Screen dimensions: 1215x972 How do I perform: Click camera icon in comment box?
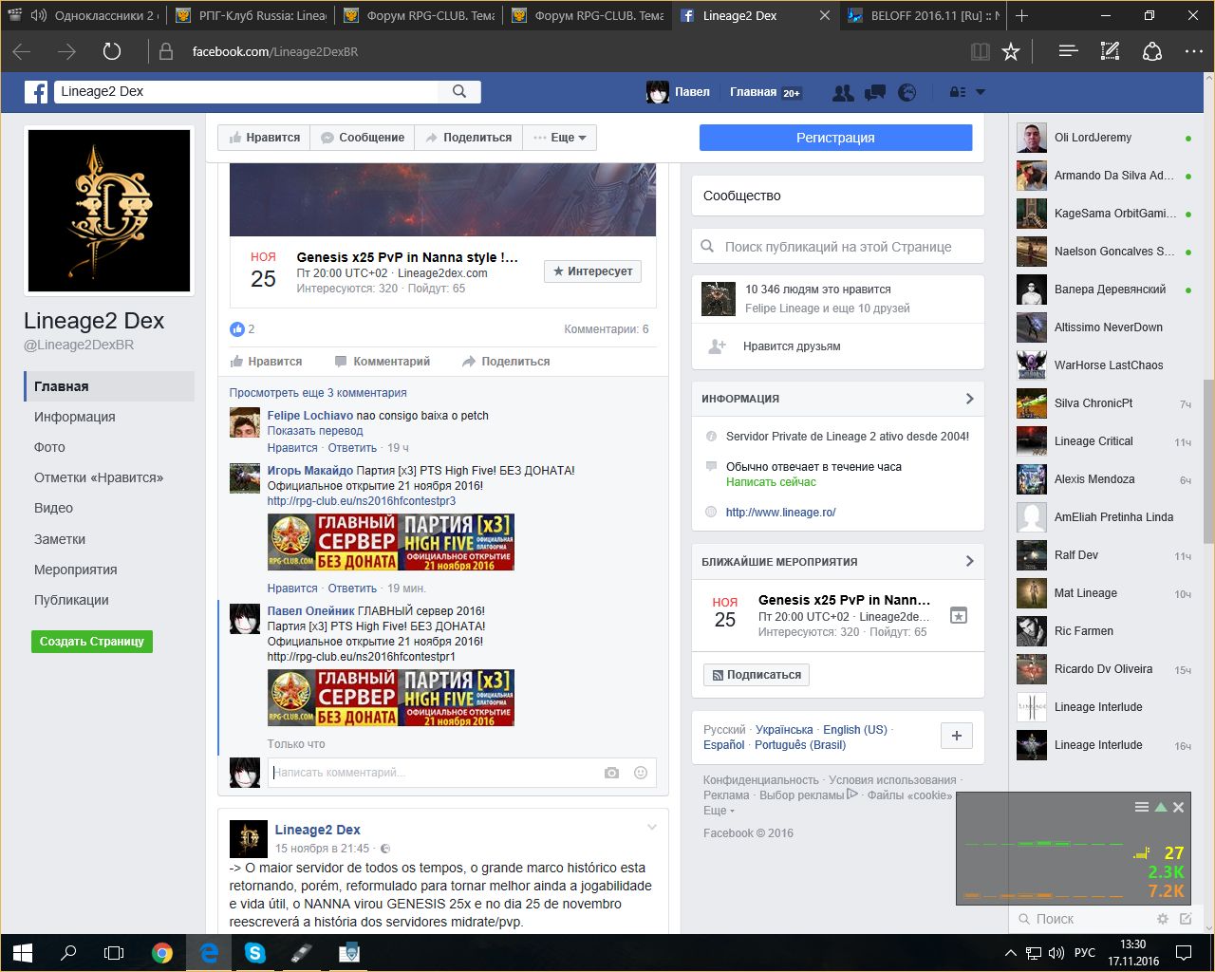611,773
